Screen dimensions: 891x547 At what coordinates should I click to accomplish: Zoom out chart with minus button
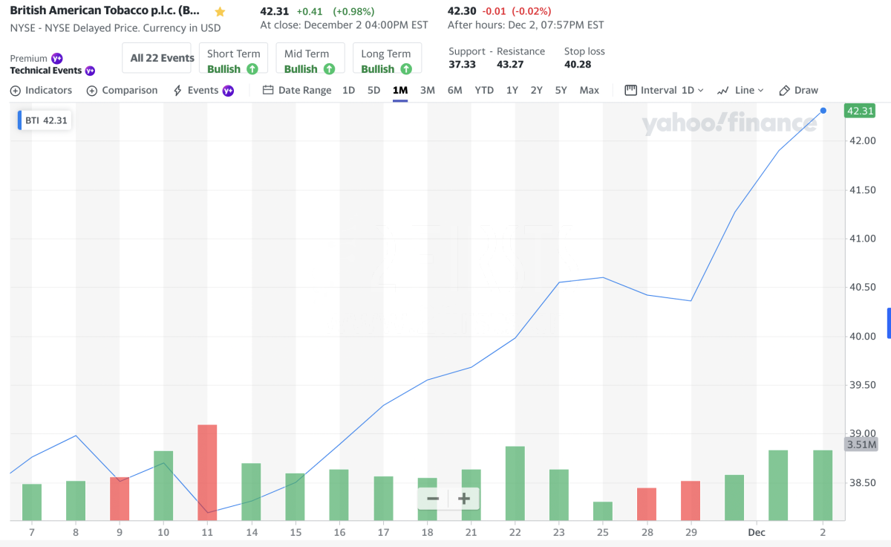tap(433, 499)
